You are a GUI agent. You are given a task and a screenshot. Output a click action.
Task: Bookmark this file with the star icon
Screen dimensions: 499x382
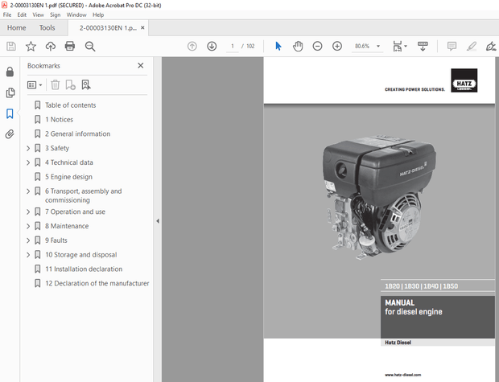(31, 47)
